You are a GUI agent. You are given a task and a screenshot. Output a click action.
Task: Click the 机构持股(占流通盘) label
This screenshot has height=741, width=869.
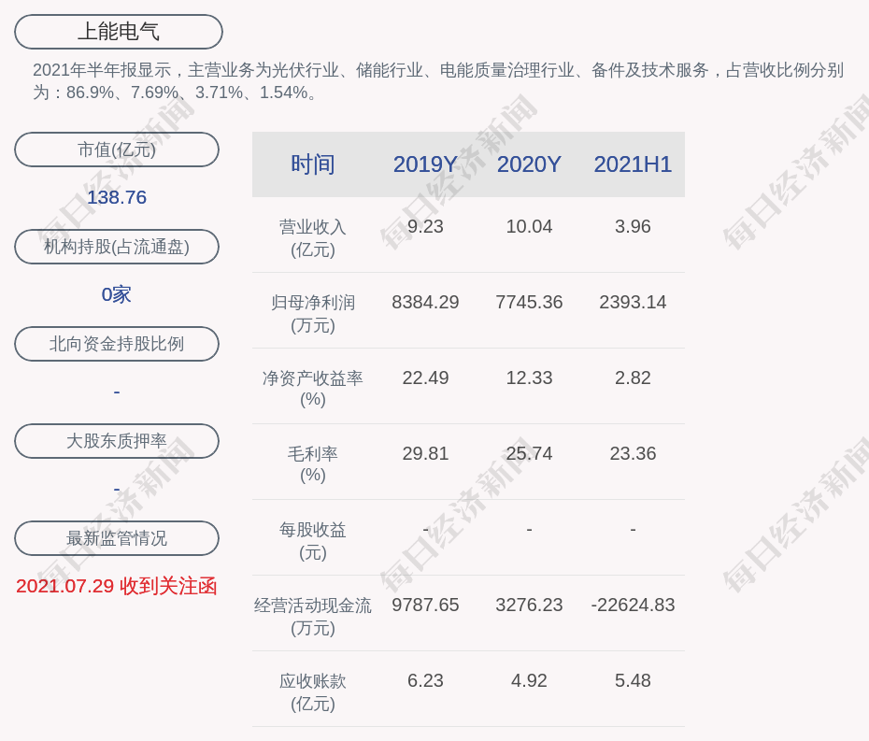pos(117,247)
